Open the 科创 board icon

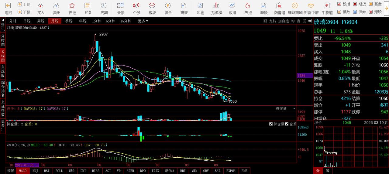coord(201,5)
